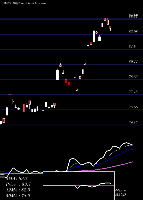Screen dimensions: 143x200
Task: Click the 12MA : 82.5 readout
Action: pos(18,190)
